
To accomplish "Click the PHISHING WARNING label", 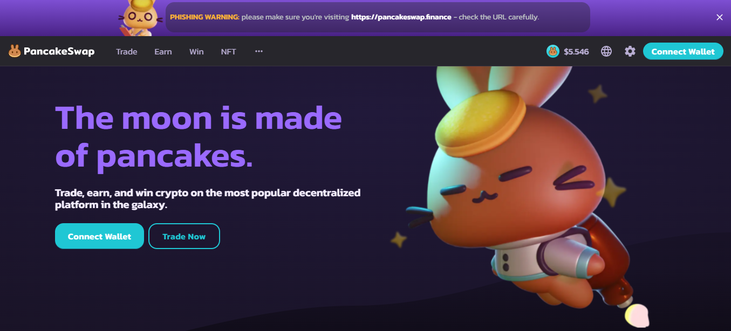I will pos(204,17).
